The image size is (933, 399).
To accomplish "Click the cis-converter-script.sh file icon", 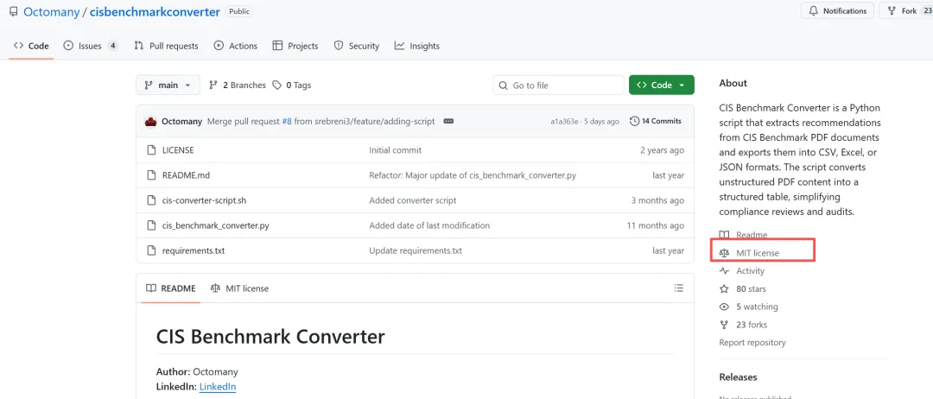I will [x=151, y=200].
